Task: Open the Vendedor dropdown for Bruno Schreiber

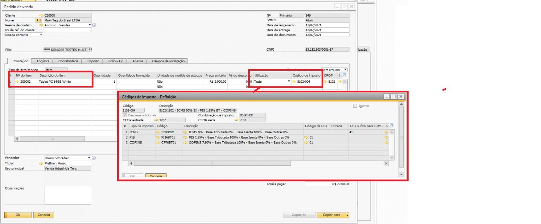Action: 89,158
